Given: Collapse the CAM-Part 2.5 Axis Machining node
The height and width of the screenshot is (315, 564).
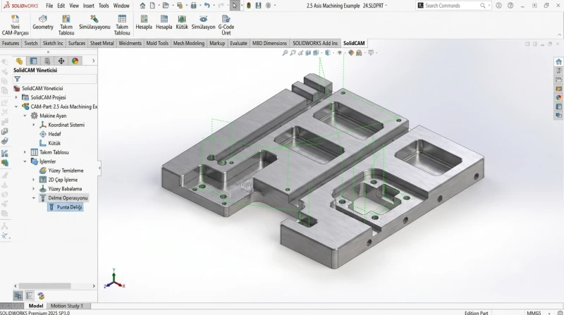Looking at the screenshot, I should coord(16,107).
